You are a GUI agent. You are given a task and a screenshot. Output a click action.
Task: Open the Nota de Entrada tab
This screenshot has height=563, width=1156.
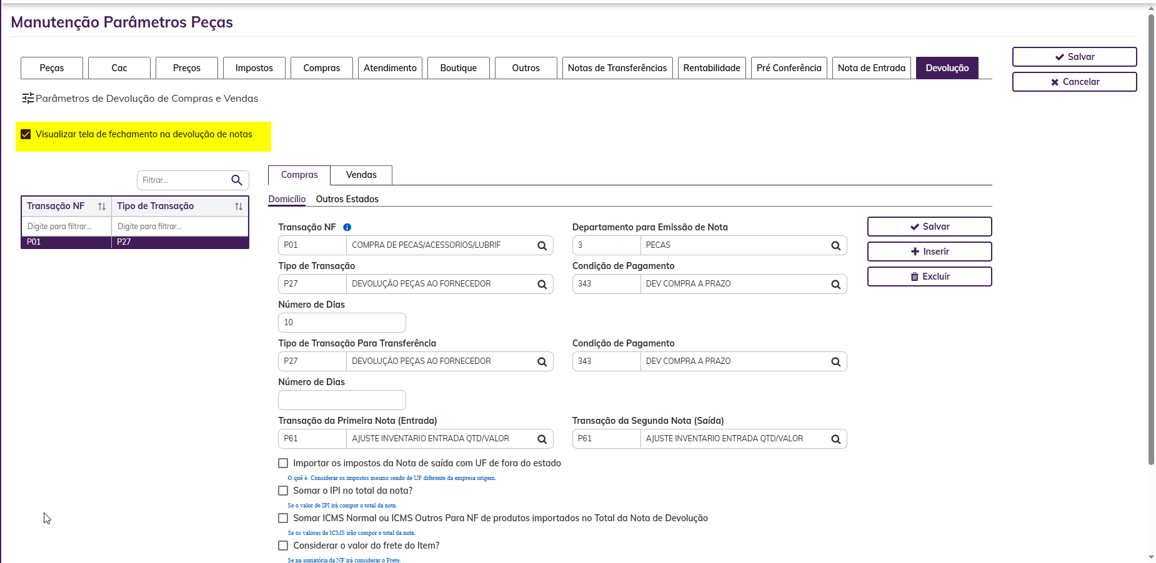pyautogui.click(x=871, y=68)
